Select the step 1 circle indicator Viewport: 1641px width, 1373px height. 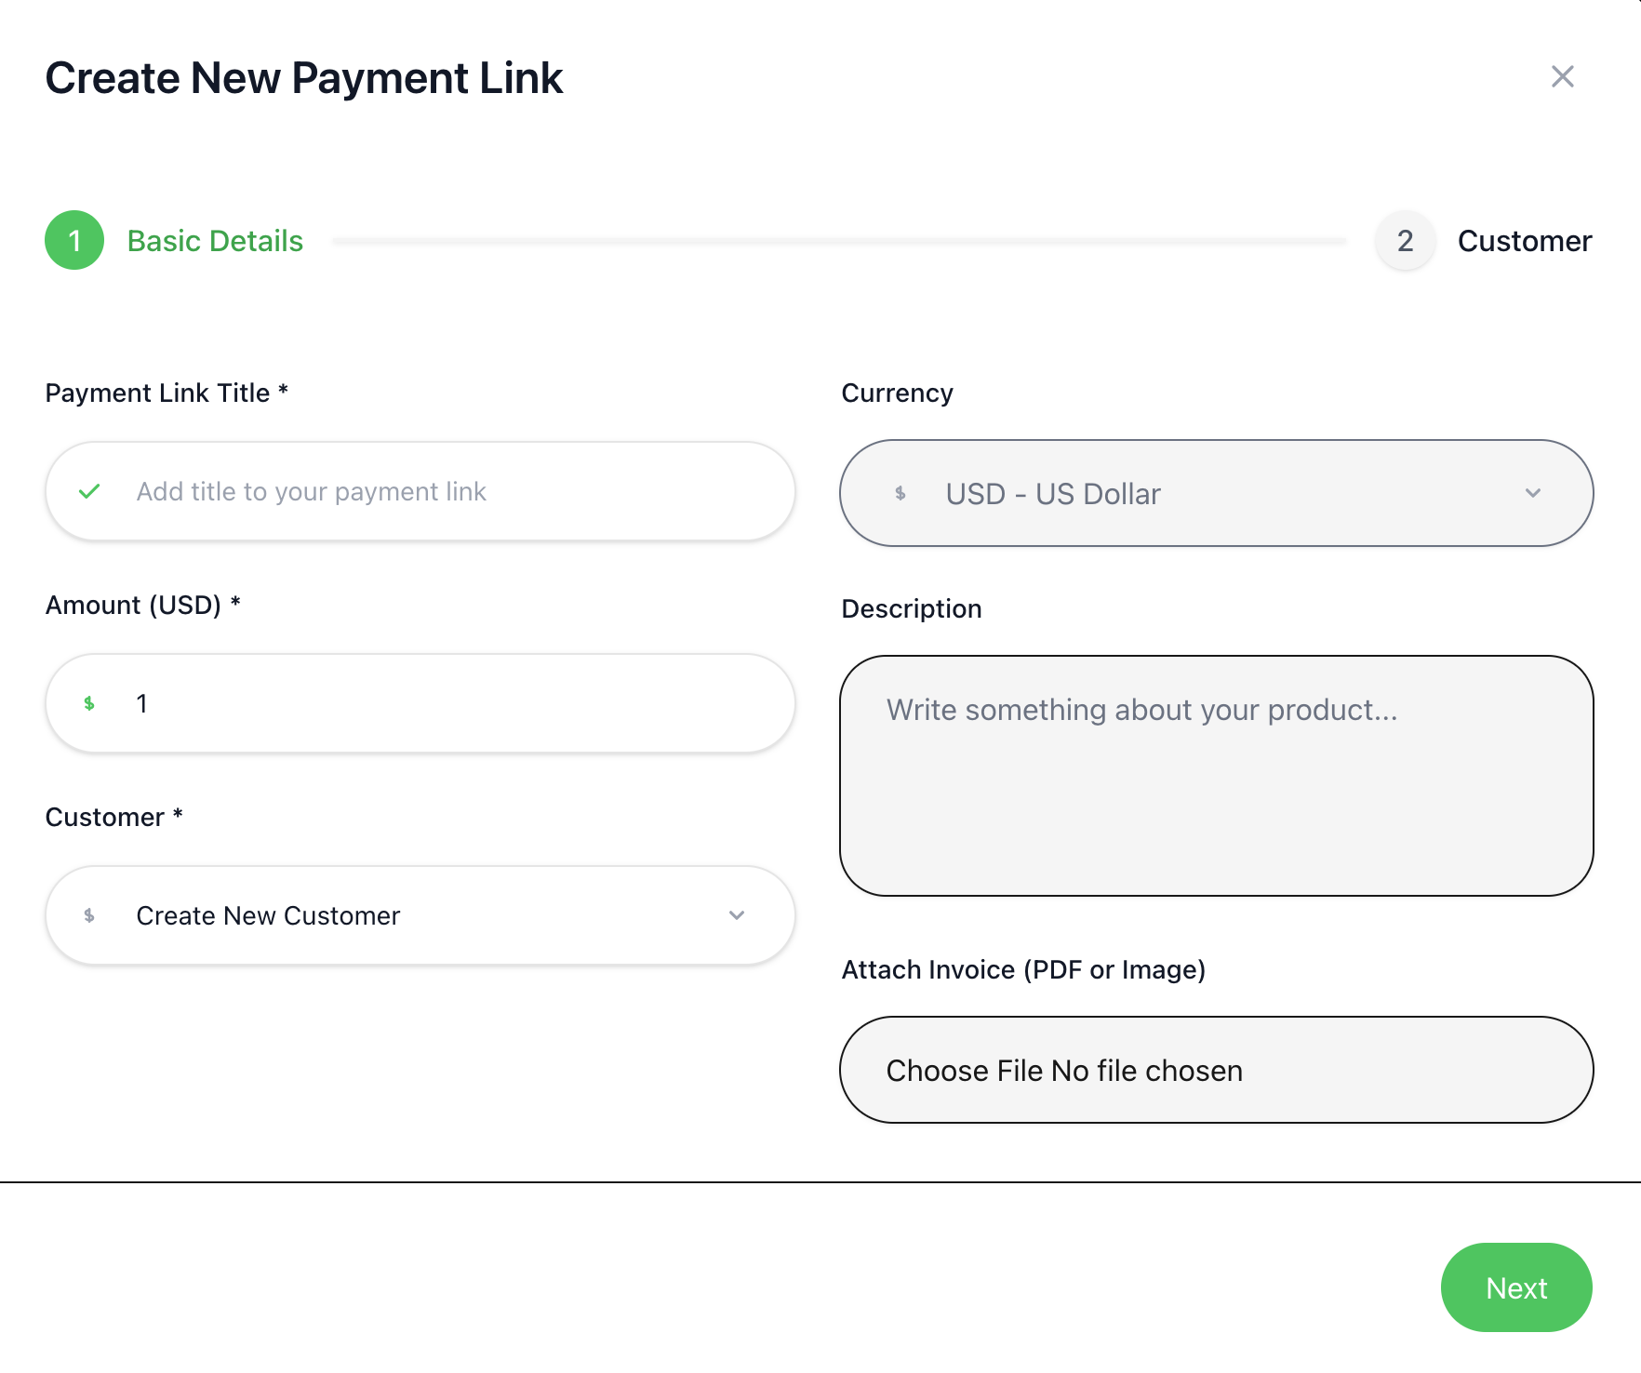(74, 240)
